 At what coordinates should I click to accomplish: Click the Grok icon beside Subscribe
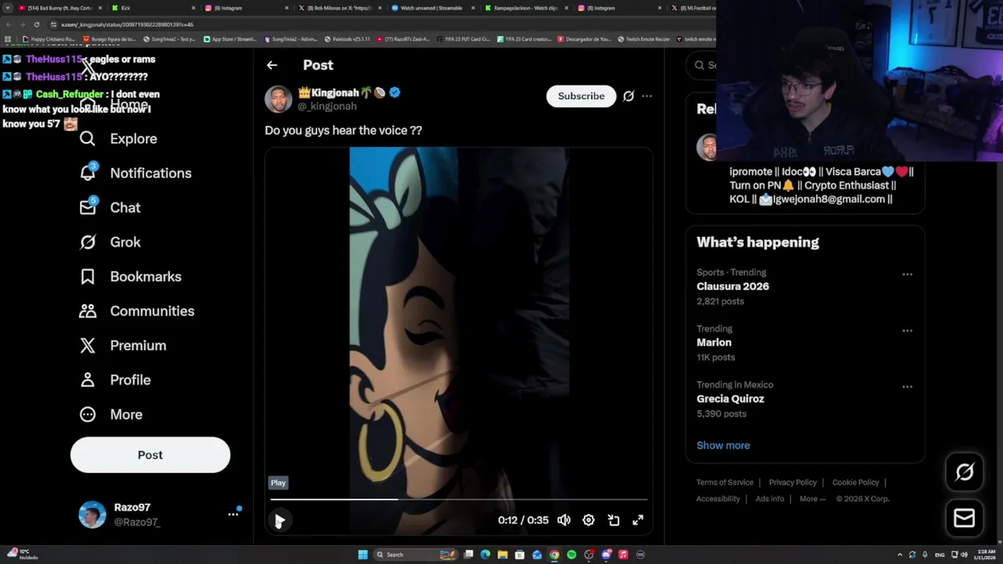click(x=628, y=96)
